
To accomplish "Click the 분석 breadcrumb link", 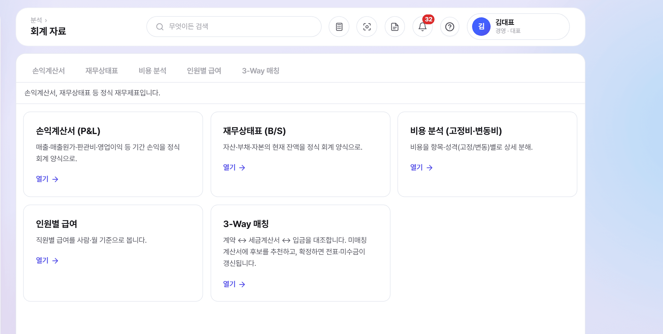I will (36, 20).
